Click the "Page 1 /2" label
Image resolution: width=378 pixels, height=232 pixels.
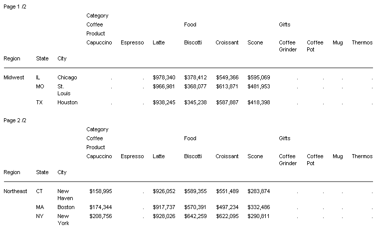click(x=15, y=6)
